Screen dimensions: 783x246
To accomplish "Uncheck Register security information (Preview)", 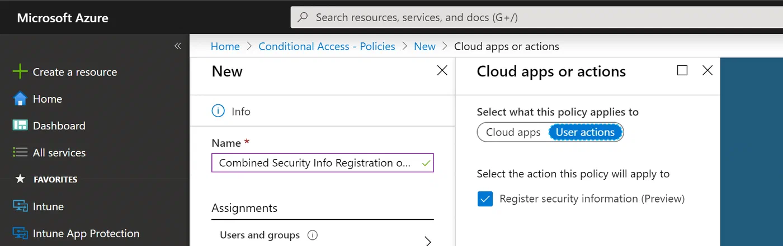I will click(x=485, y=199).
